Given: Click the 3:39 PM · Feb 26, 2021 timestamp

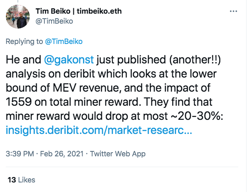Looking at the screenshot, I should 44,153.
